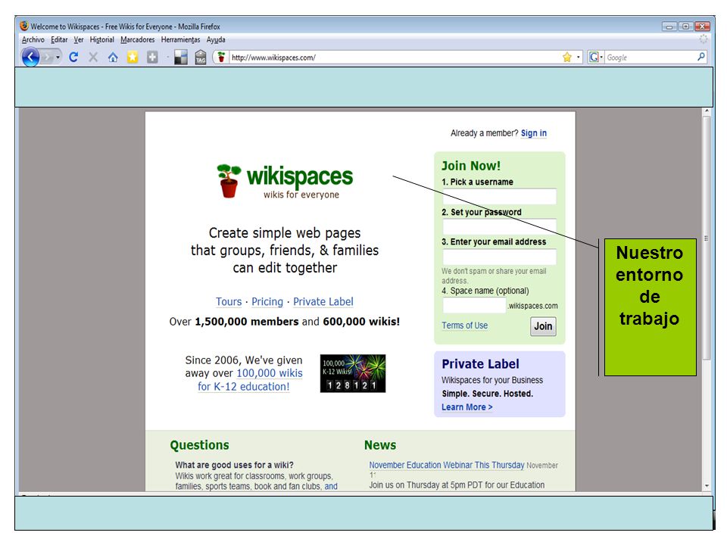Viewport: 727px width, 545px height.
Task: Bookmark this page with the address bar star
Action: (x=566, y=57)
